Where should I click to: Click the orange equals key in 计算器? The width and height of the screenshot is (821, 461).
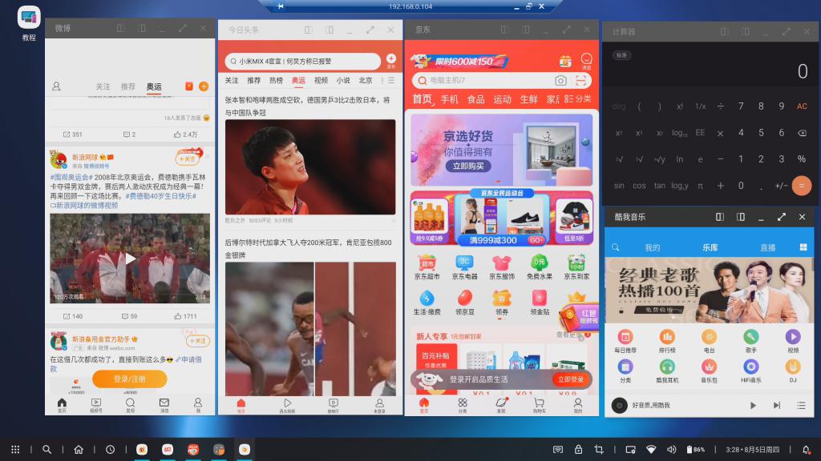801,186
